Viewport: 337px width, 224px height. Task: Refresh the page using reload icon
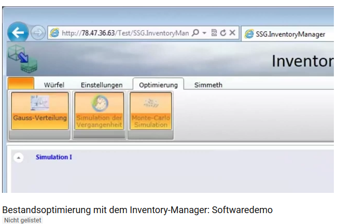223,33
